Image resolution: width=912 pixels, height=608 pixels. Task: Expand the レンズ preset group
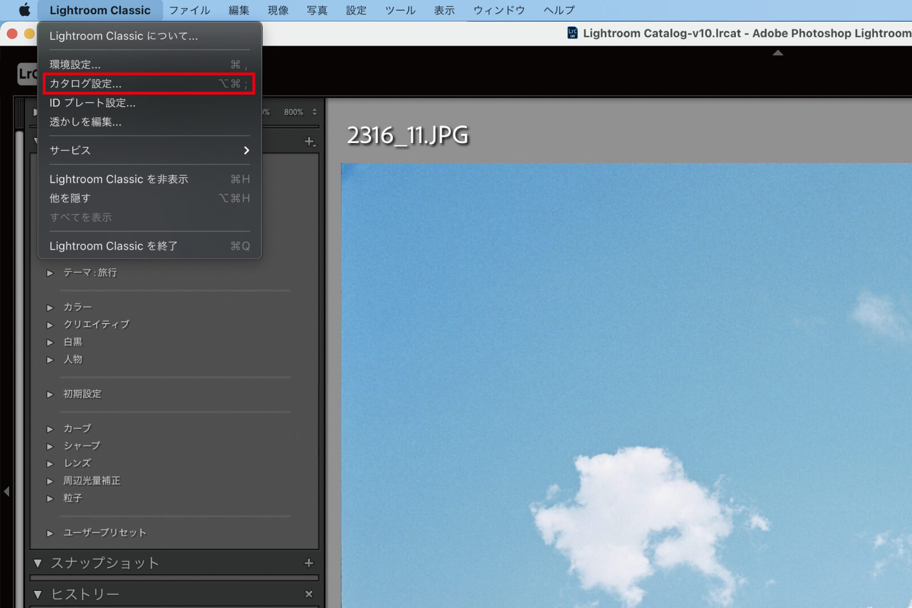pos(50,464)
